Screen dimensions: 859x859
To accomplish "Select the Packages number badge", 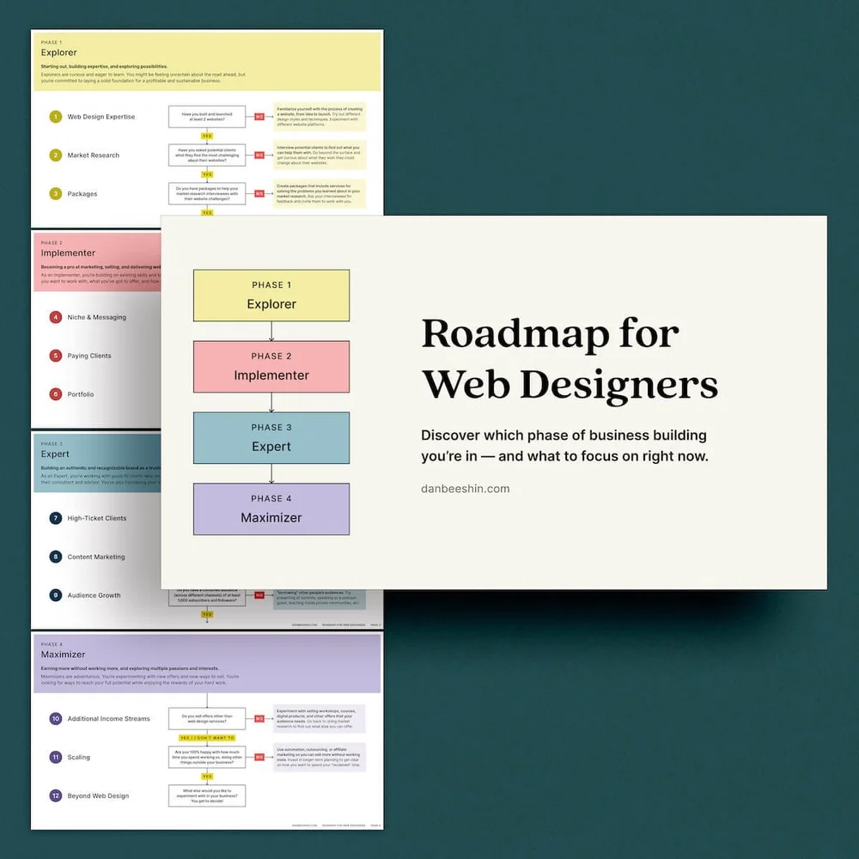I will coord(56,193).
